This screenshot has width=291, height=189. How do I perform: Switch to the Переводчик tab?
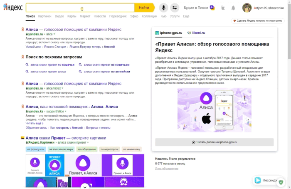[x=118, y=16]
